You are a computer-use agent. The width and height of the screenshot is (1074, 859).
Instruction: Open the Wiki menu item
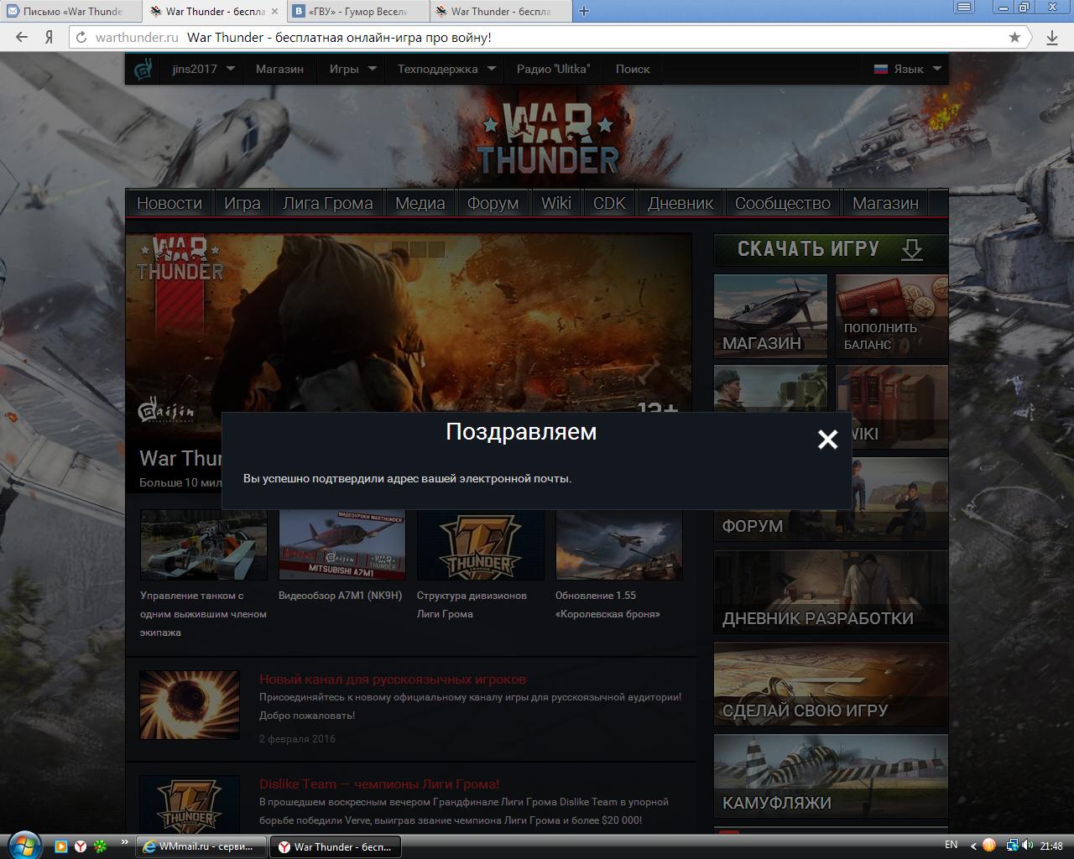[556, 203]
